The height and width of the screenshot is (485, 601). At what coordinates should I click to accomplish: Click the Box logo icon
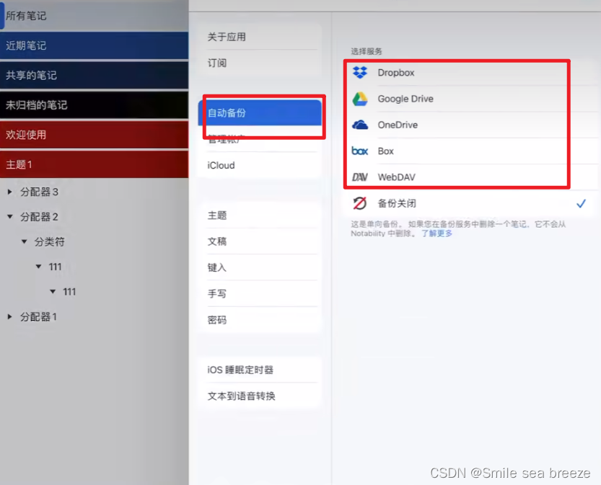point(359,151)
